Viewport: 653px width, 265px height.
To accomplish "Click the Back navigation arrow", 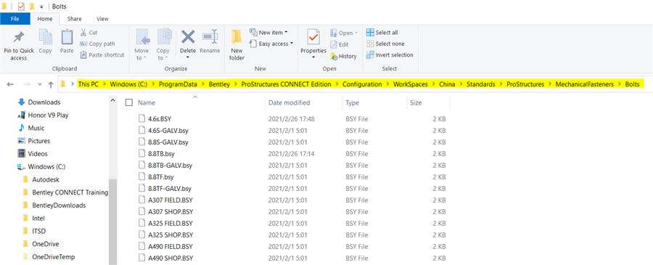I will pyautogui.click(x=10, y=85).
